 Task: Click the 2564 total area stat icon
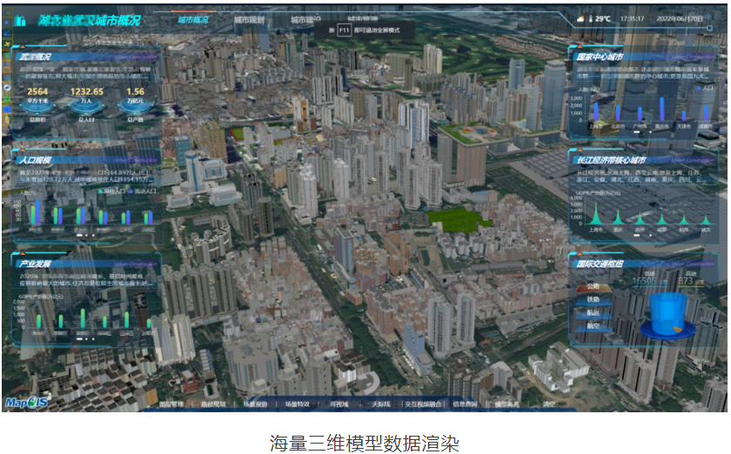(x=37, y=103)
